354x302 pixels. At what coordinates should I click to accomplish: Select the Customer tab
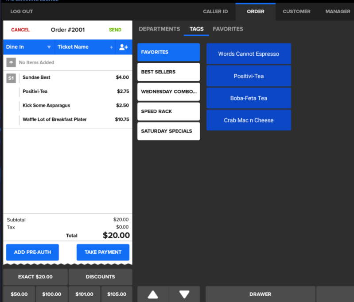(296, 11)
